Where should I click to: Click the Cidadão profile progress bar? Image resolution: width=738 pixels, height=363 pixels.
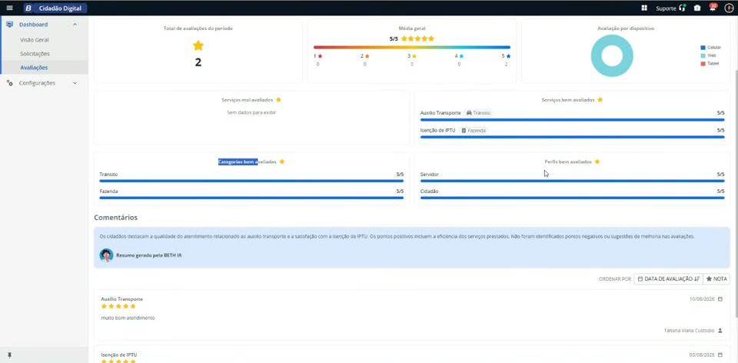click(572, 198)
